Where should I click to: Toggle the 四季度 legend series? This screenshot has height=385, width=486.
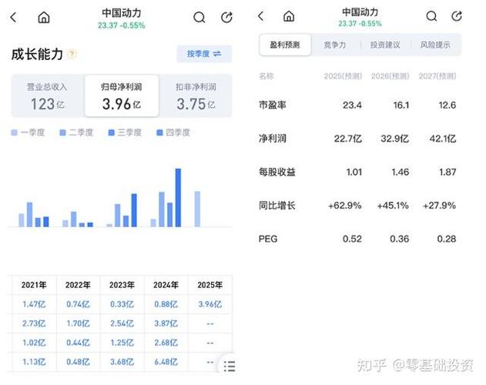pyautogui.click(x=173, y=132)
